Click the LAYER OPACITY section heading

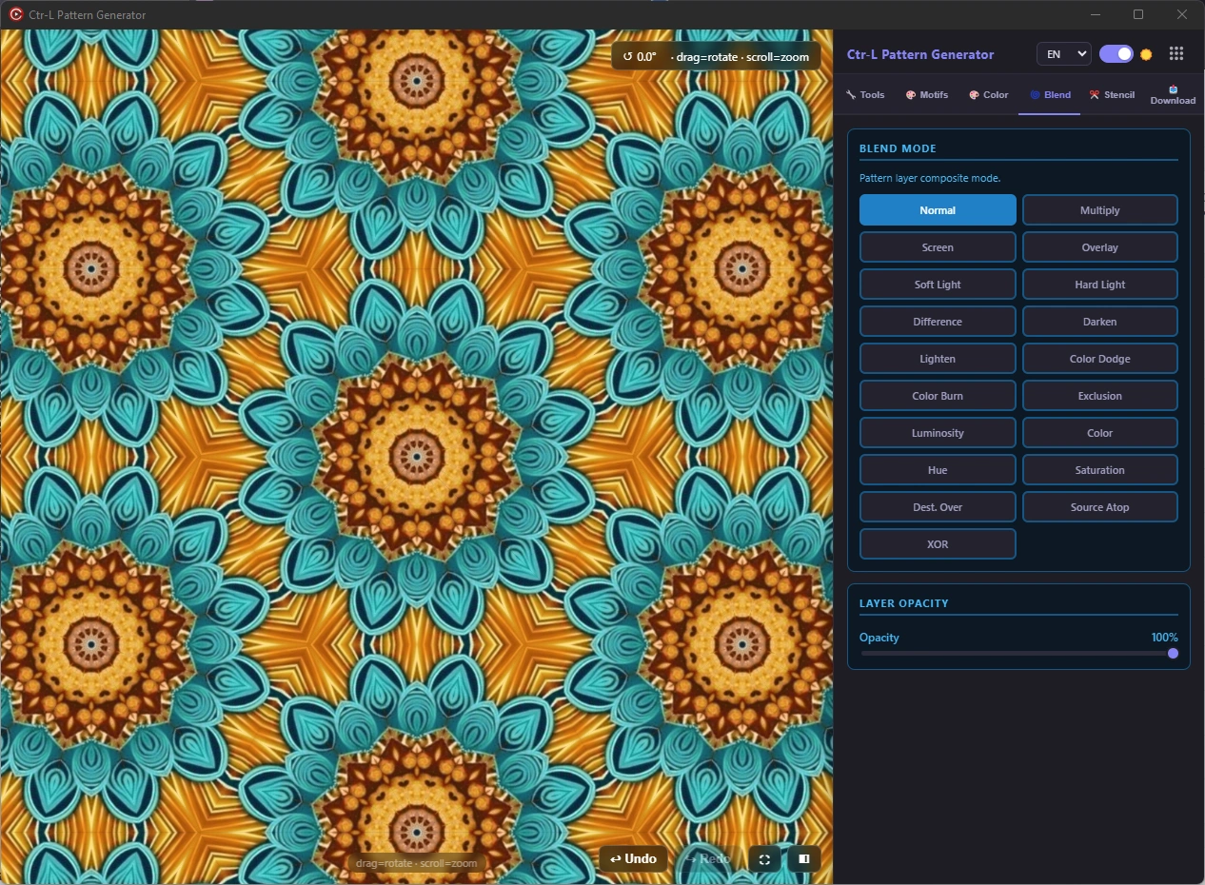[904, 603]
